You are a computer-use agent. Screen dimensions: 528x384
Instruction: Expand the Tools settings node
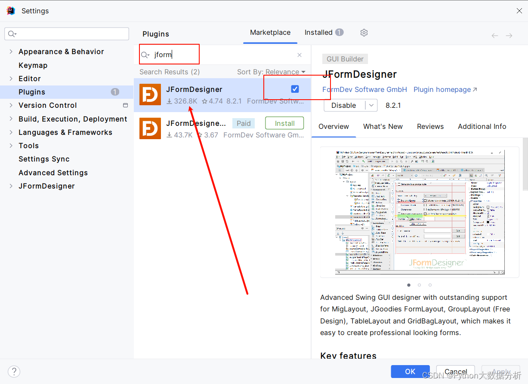pos(11,146)
